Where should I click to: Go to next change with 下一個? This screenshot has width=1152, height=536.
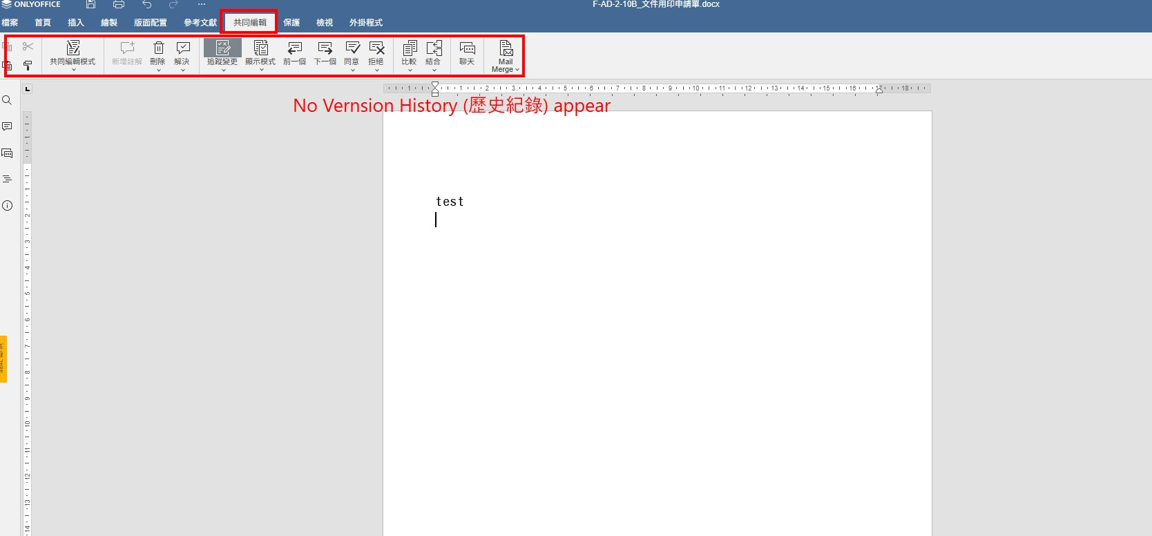point(325,52)
